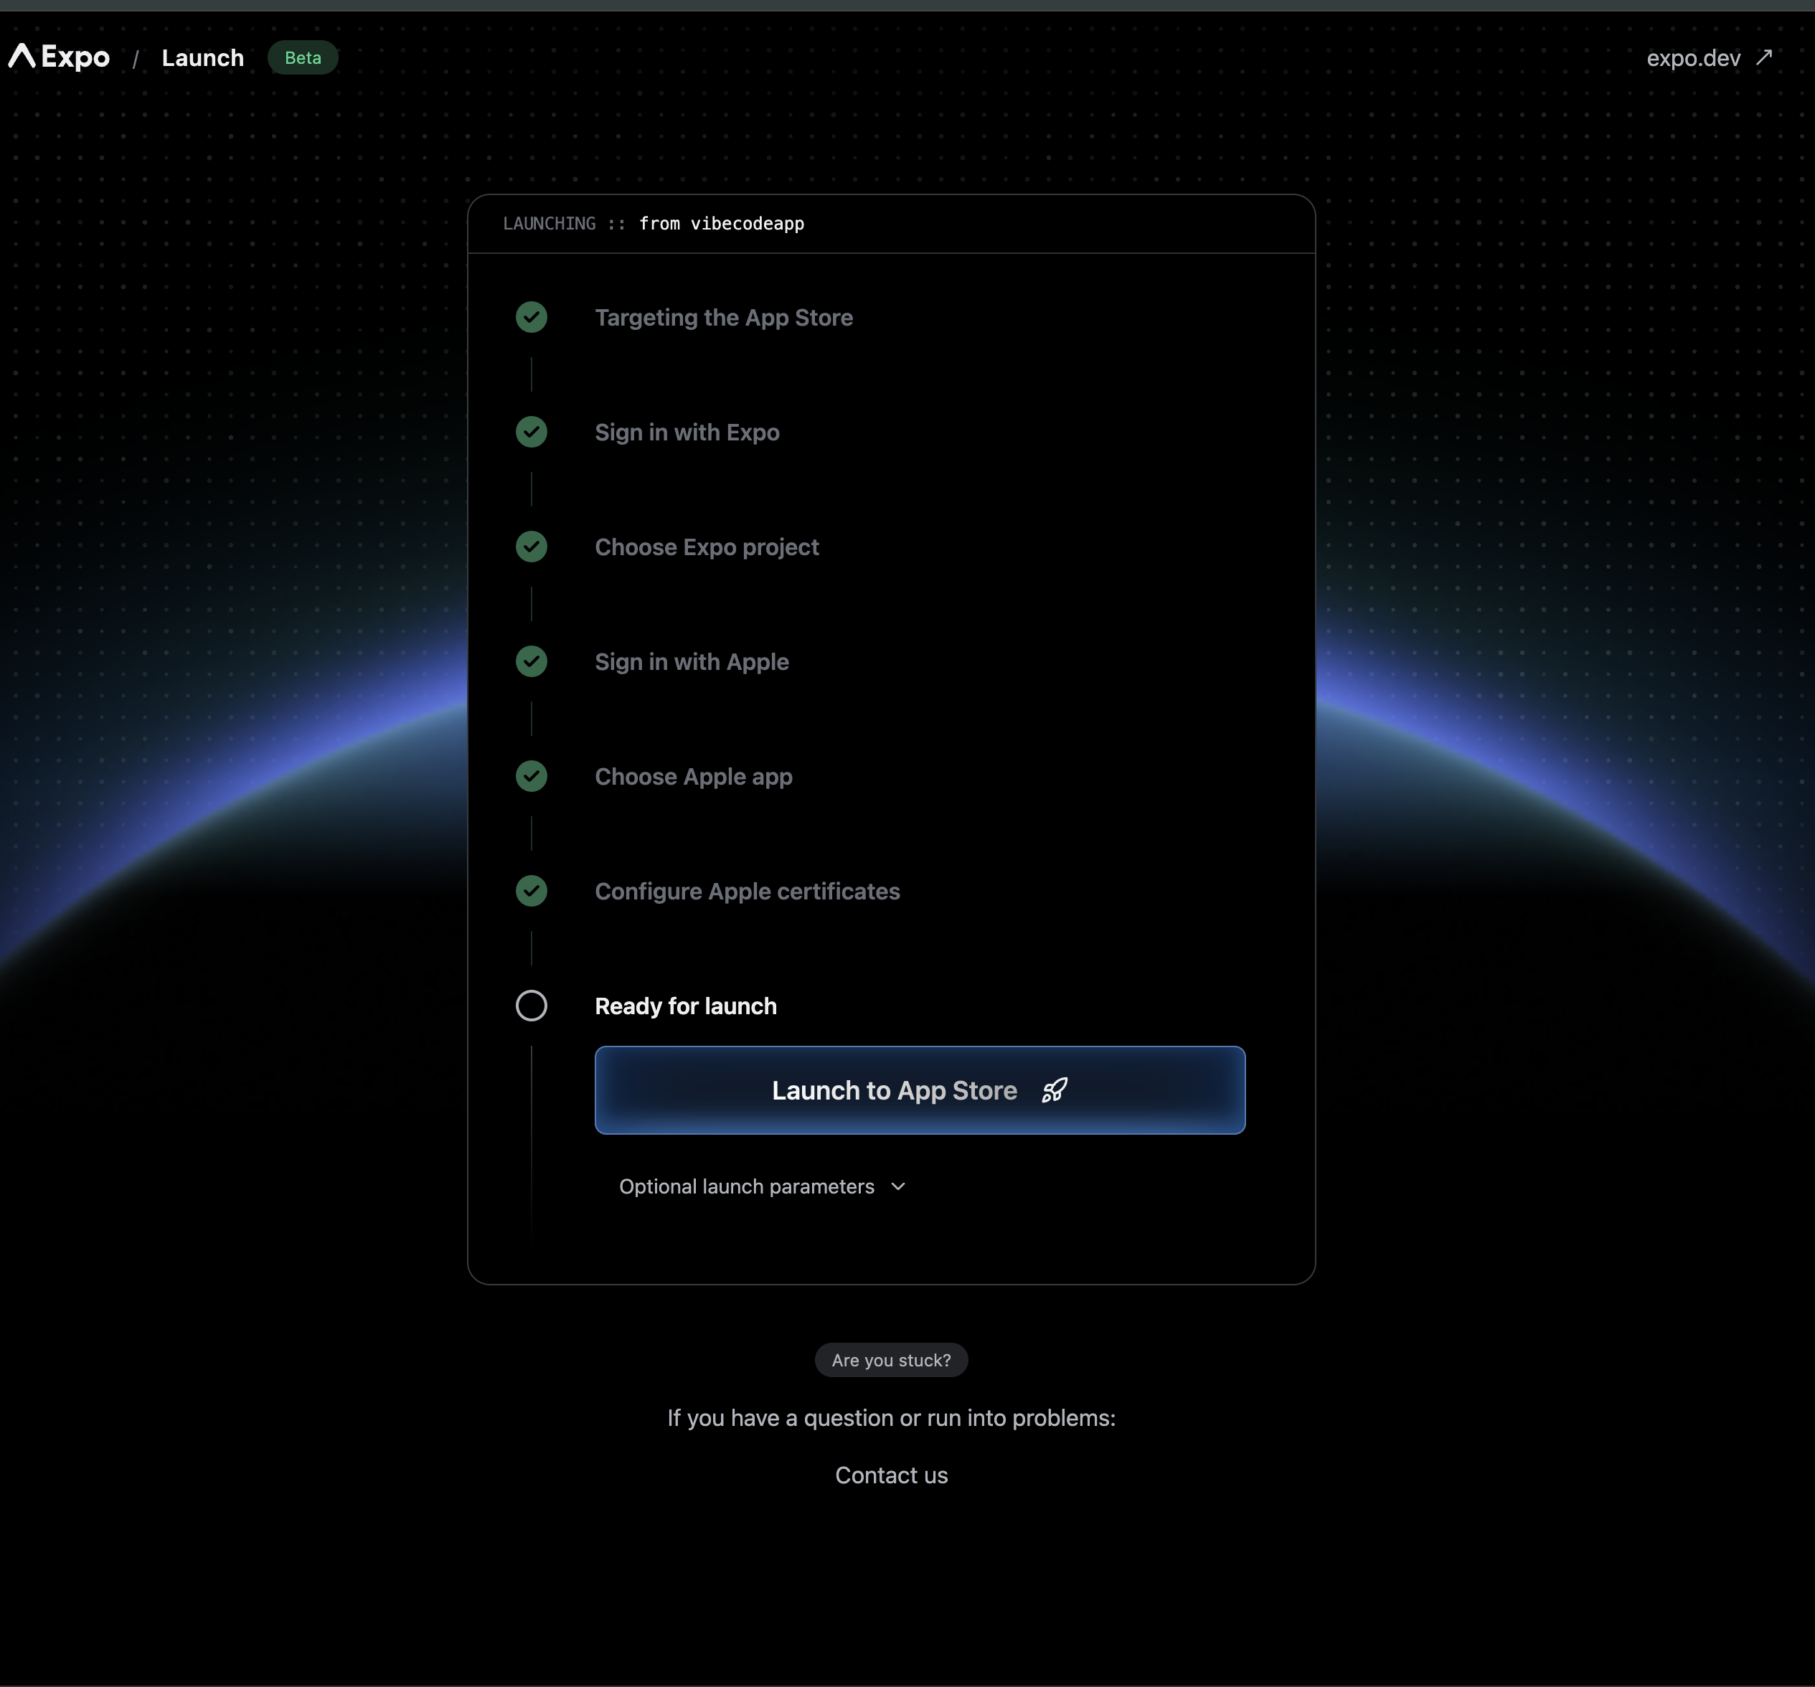Click the Expo logo icon
Image resolution: width=1815 pixels, height=1687 pixels.
pos(24,57)
